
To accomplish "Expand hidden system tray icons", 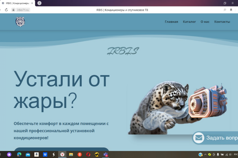I will [205, 154].
